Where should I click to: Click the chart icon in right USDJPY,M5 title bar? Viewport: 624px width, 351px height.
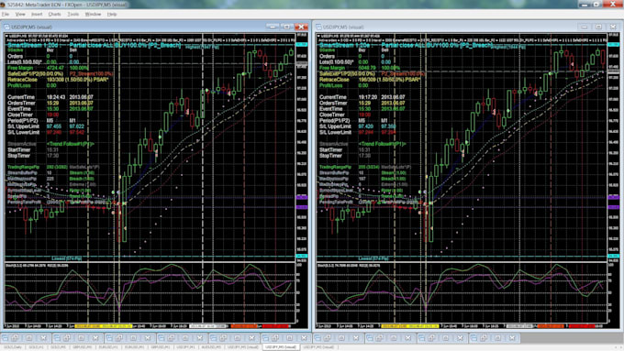point(318,27)
